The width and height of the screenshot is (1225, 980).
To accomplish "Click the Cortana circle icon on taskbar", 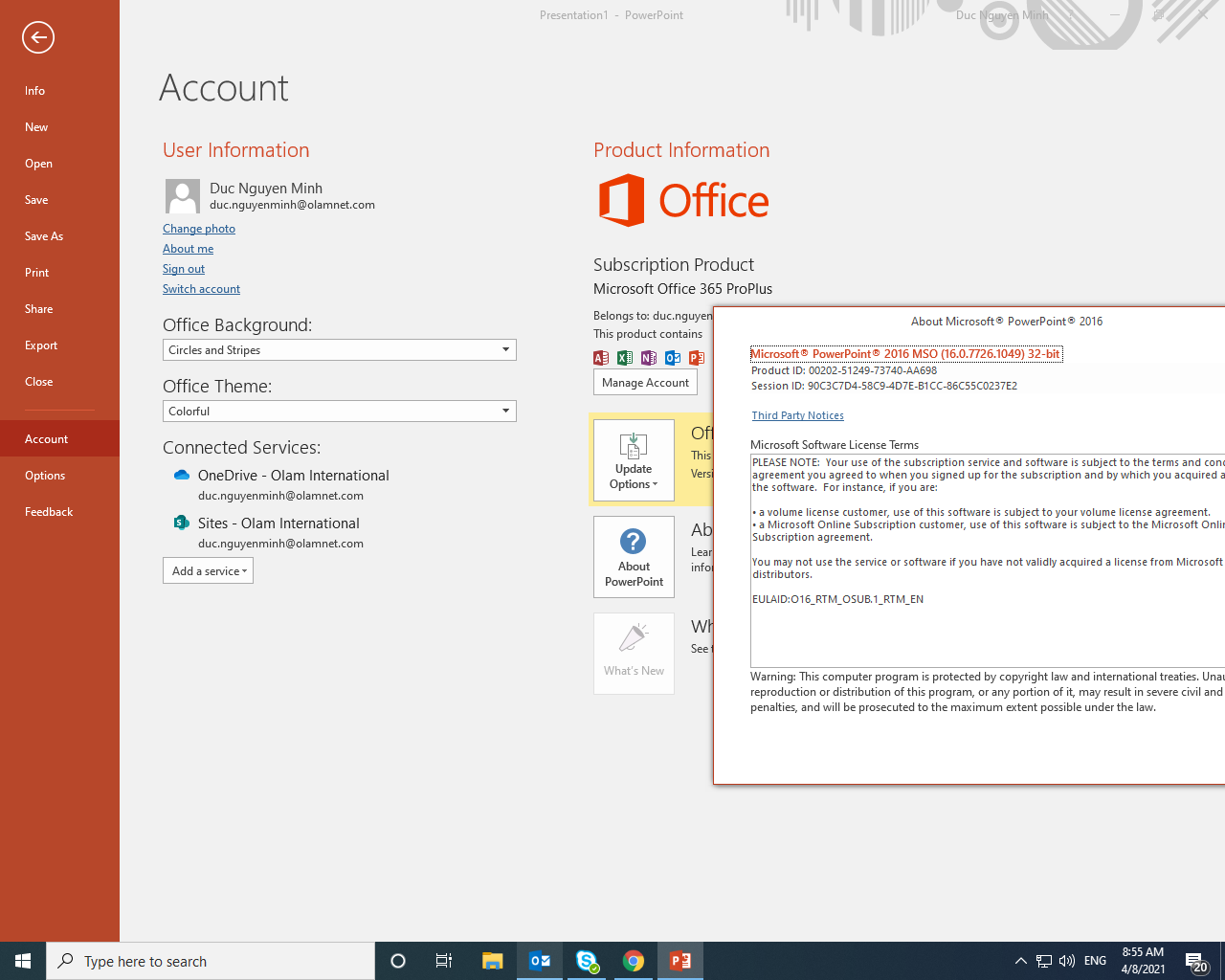I will [398, 961].
